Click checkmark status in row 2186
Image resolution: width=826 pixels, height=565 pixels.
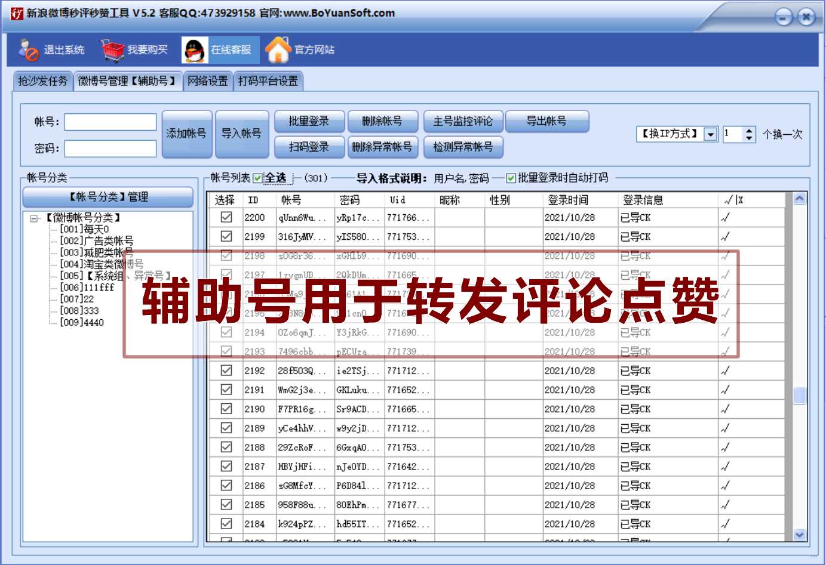[725, 486]
